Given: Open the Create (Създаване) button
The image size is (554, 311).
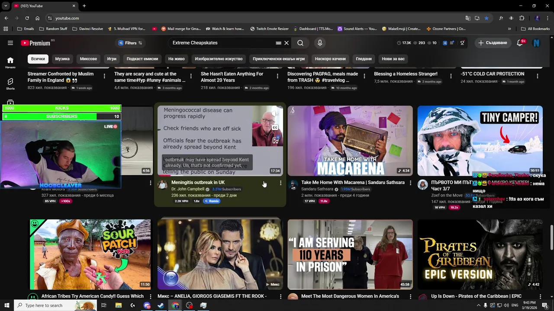Looking at the screenshot, I should pos(493,43).
